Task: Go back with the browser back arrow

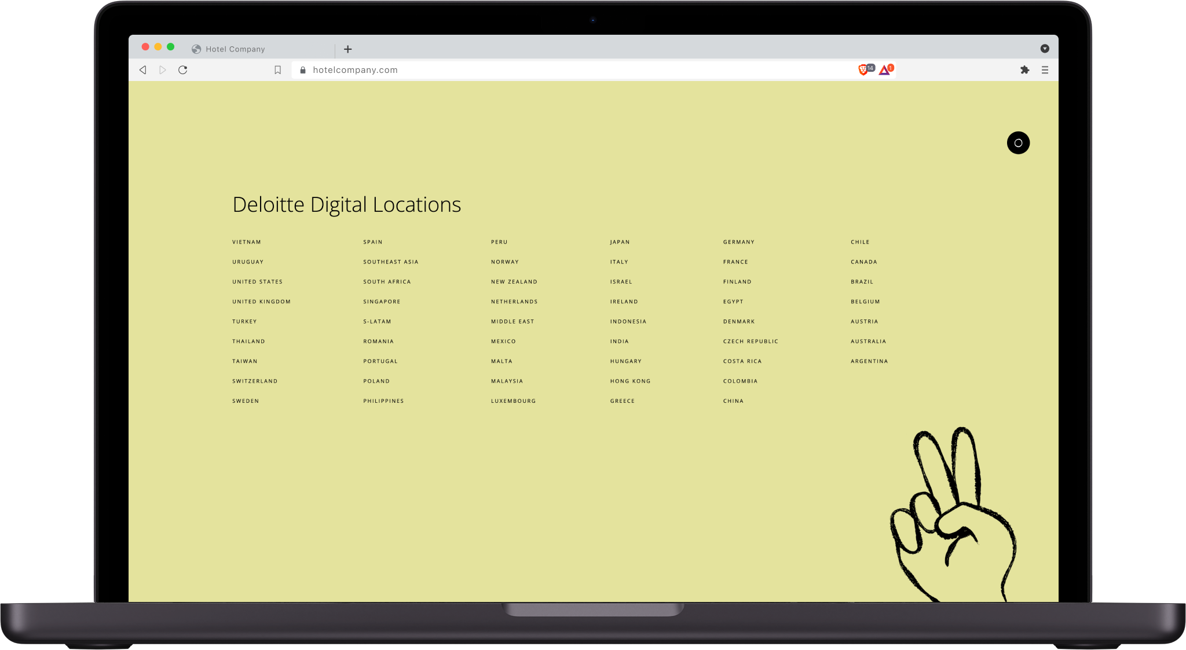Action: tap(142, 70)
